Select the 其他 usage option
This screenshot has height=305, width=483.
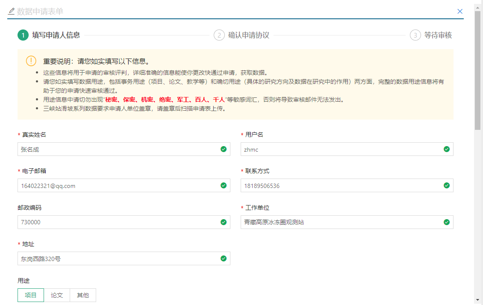pos(83,295)
